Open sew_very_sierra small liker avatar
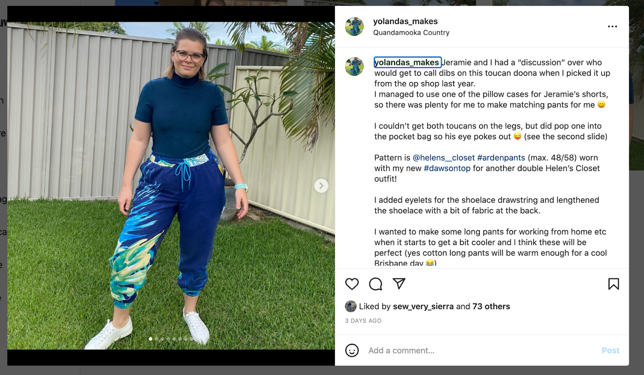 [x=351, y=306]
